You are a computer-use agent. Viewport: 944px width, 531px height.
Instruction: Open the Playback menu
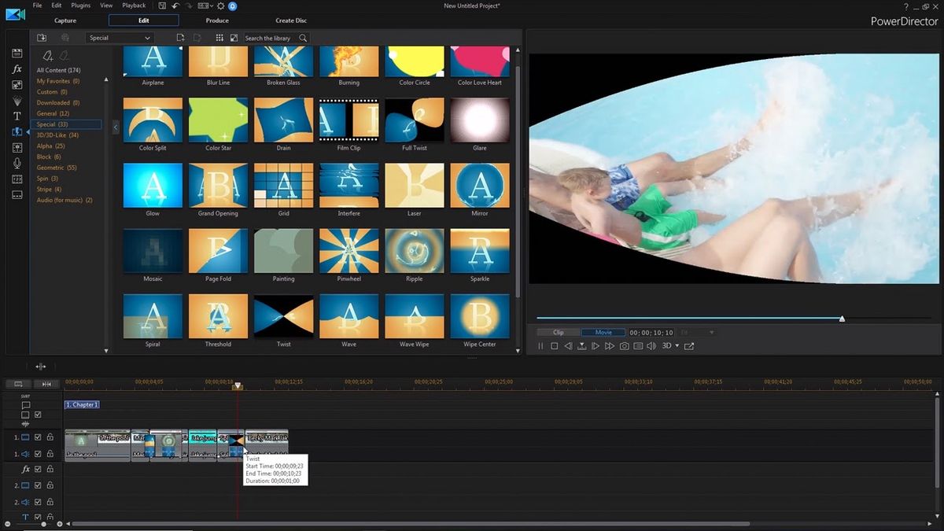coord(134,6)
